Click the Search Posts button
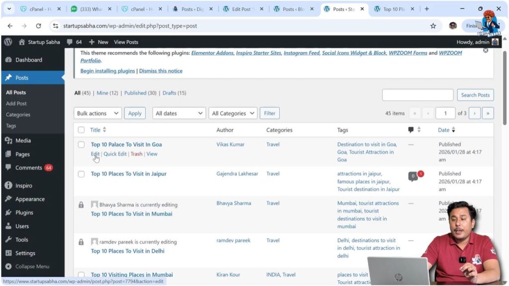509x286 pixels. pyautogui.click(x=475, y=95)
